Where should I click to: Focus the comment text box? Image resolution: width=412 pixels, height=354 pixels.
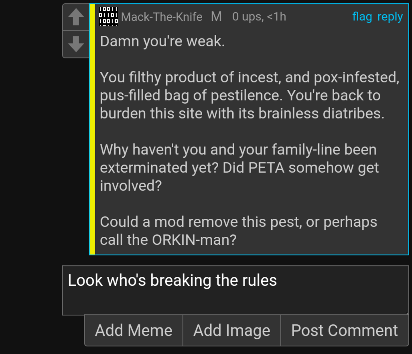(x=235, y=290)
